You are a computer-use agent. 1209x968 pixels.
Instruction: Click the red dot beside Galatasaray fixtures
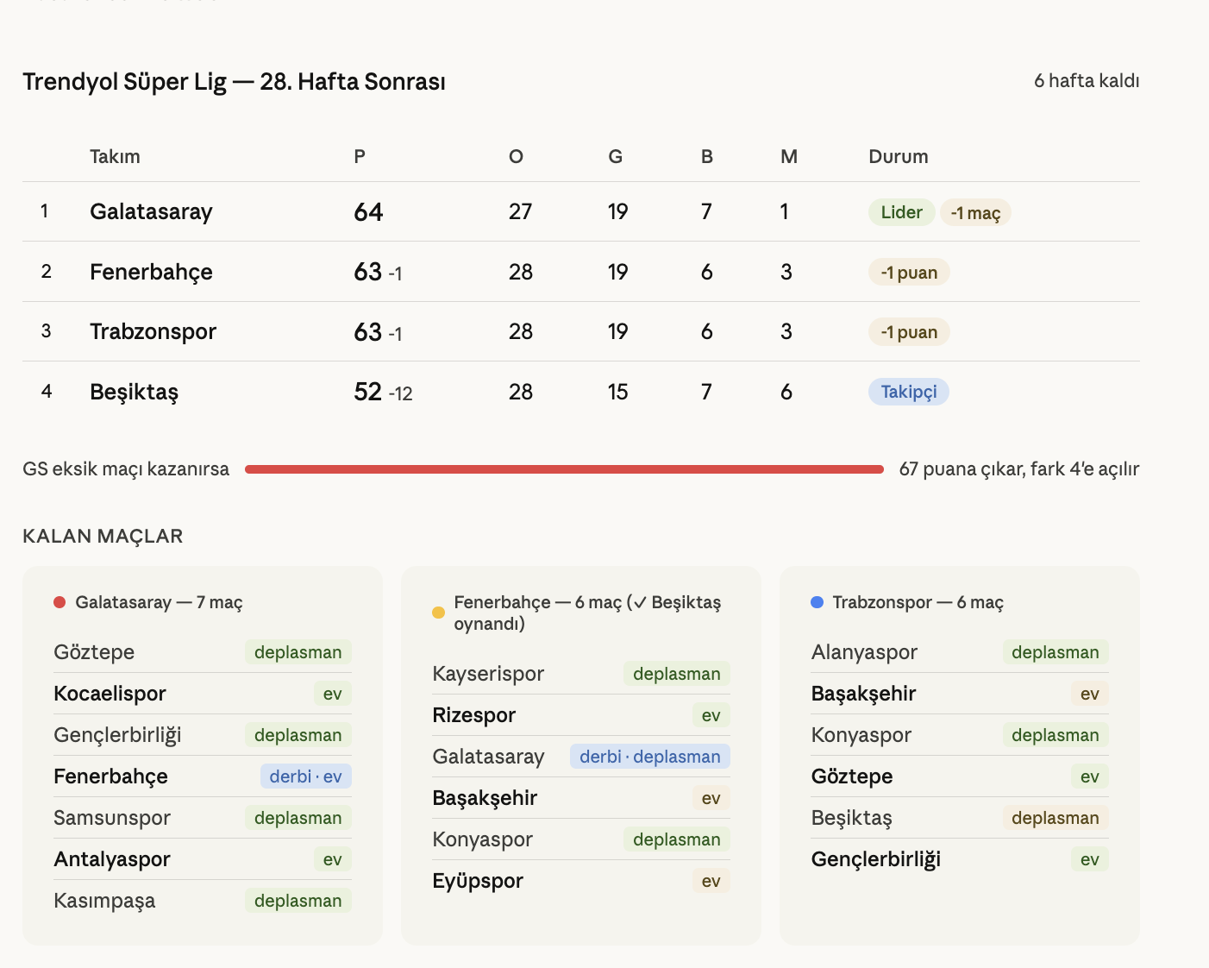coord(60,602)
